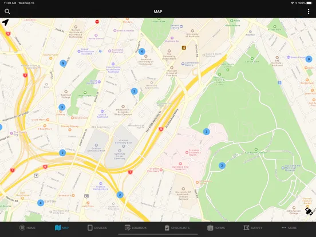The height and width of the screenshot is (237, 316).
Task: Open the Checklists tab
Action: (x=177, y=228)
